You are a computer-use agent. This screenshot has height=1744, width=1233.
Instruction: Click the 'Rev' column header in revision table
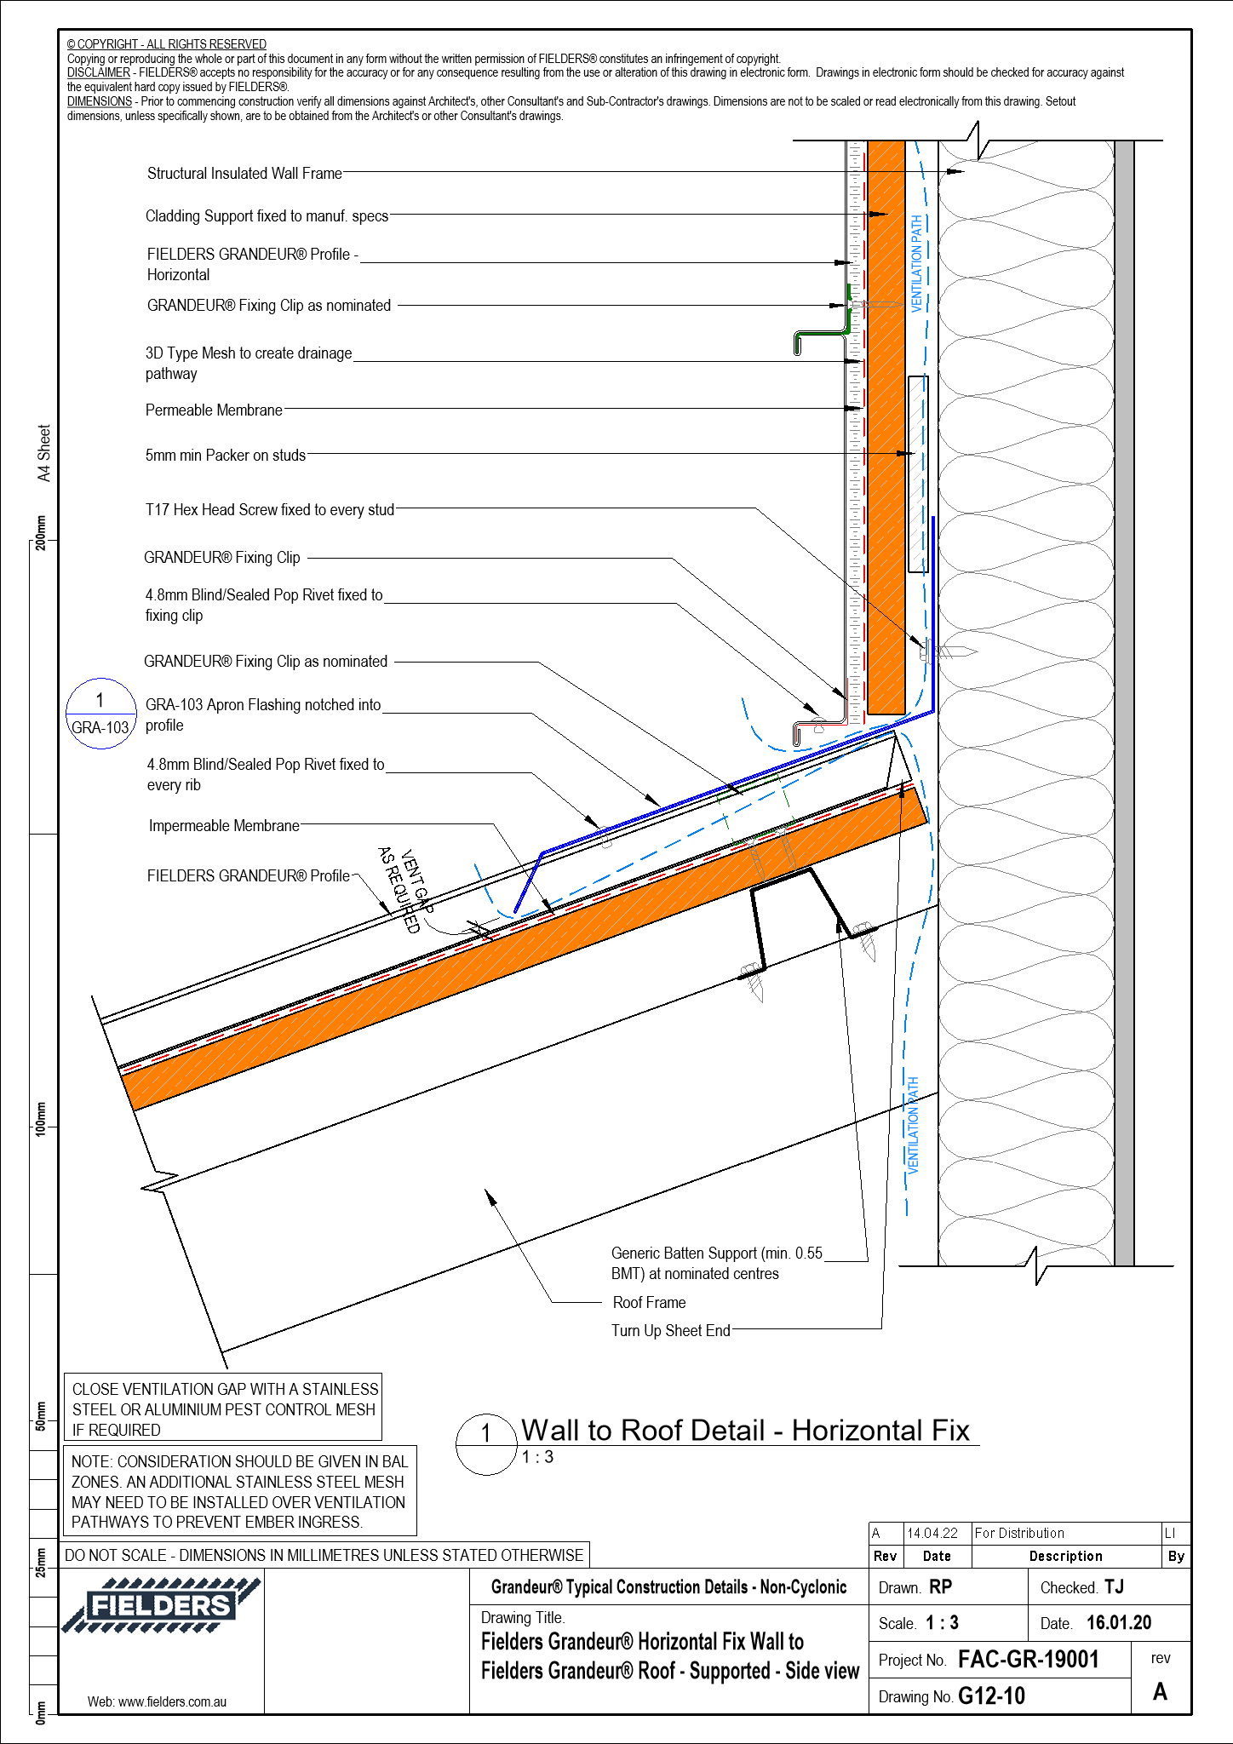[886, 1556]
